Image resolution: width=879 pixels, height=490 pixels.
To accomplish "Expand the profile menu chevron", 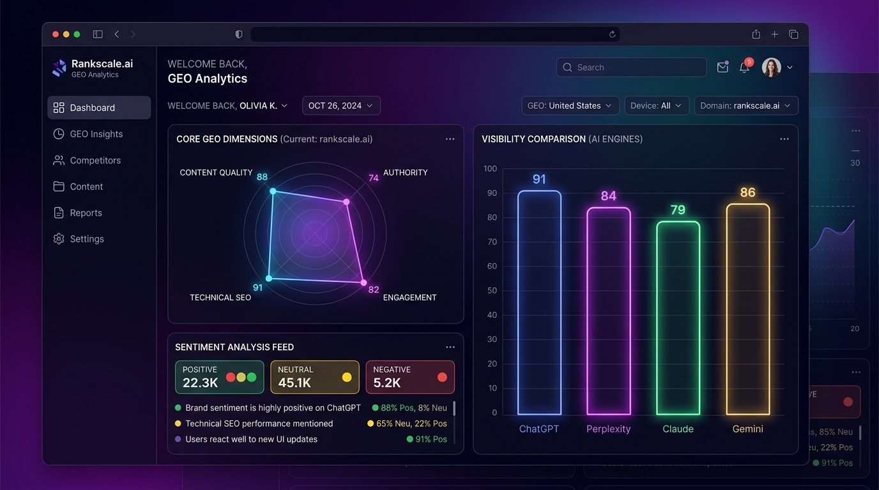I will (x=790, y=68).
